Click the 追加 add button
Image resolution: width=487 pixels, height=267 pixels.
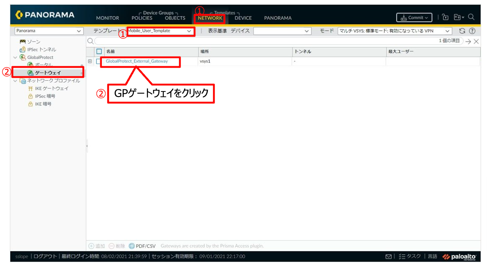point(97,246)
